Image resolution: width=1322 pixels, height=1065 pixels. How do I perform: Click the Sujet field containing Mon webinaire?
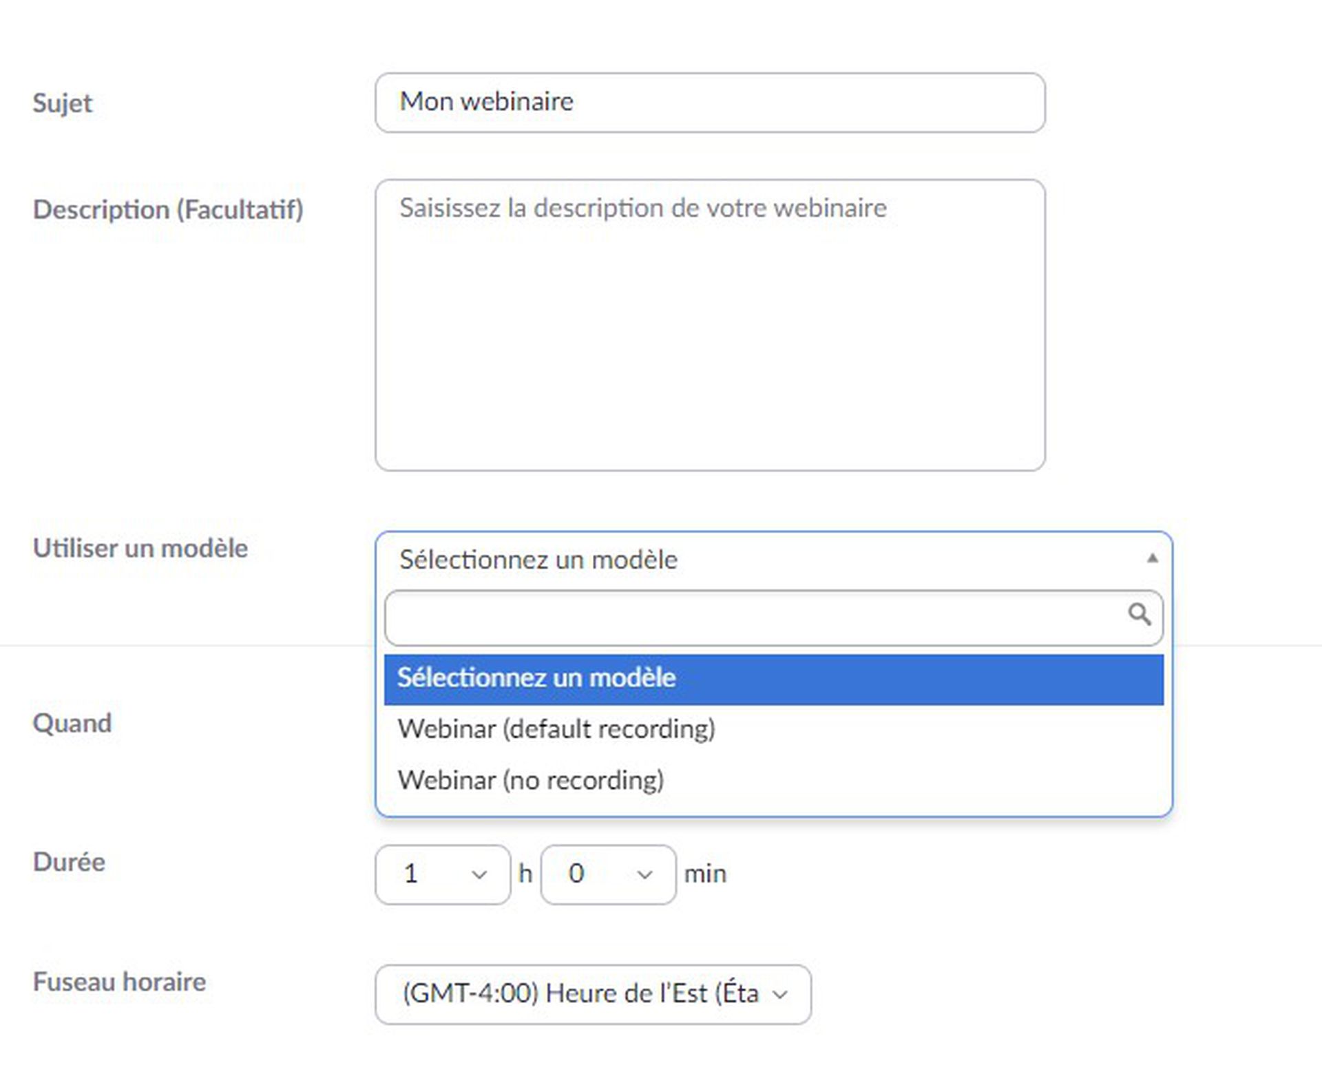(x=710, y=103)
